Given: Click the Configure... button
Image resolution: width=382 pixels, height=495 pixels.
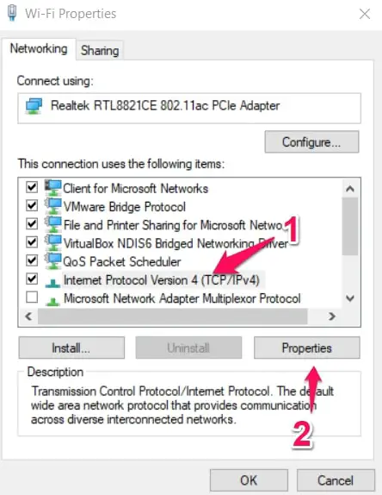Looking at the screenshot, I should [x=311, y=142].
